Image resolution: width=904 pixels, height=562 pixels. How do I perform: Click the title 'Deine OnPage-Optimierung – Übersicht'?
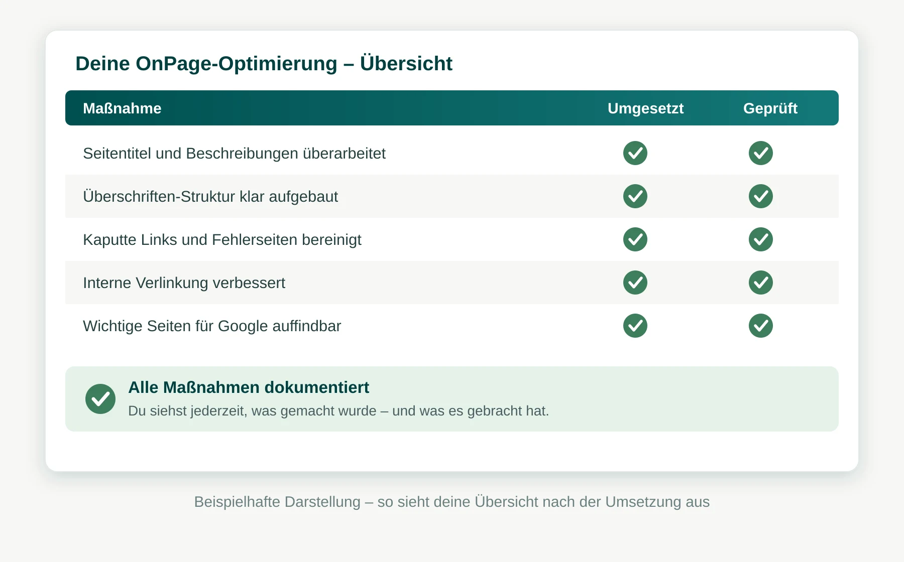tap(264, 64)
